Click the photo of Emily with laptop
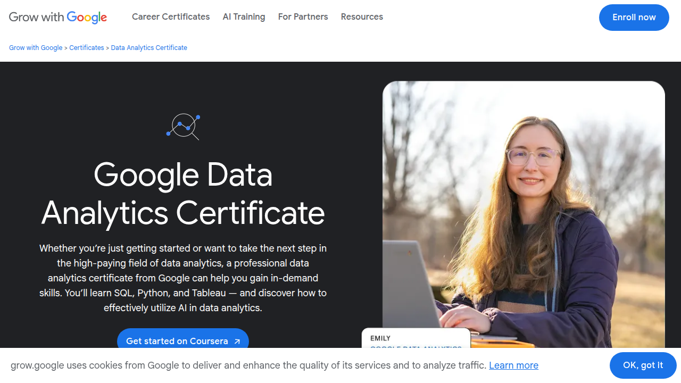 524,214
